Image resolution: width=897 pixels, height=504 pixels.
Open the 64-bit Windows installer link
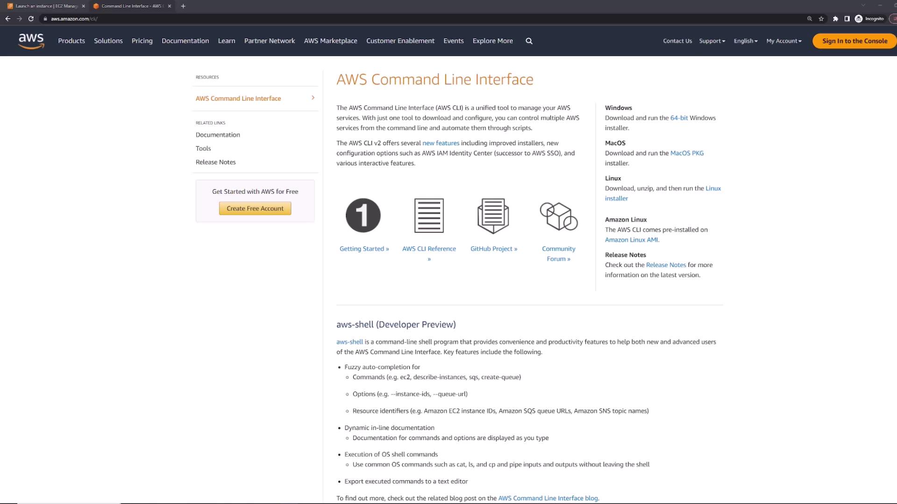(x=679, y=118)
